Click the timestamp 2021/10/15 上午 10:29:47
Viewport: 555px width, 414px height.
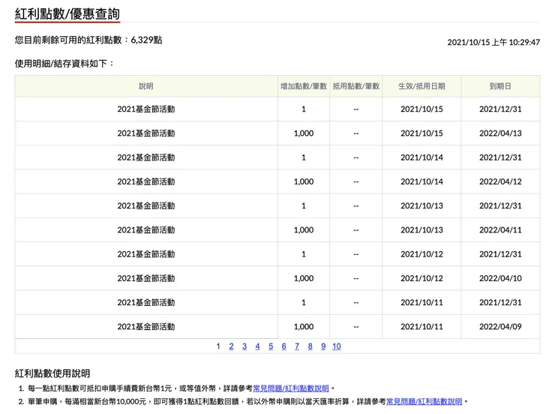[x=493, y=42]
